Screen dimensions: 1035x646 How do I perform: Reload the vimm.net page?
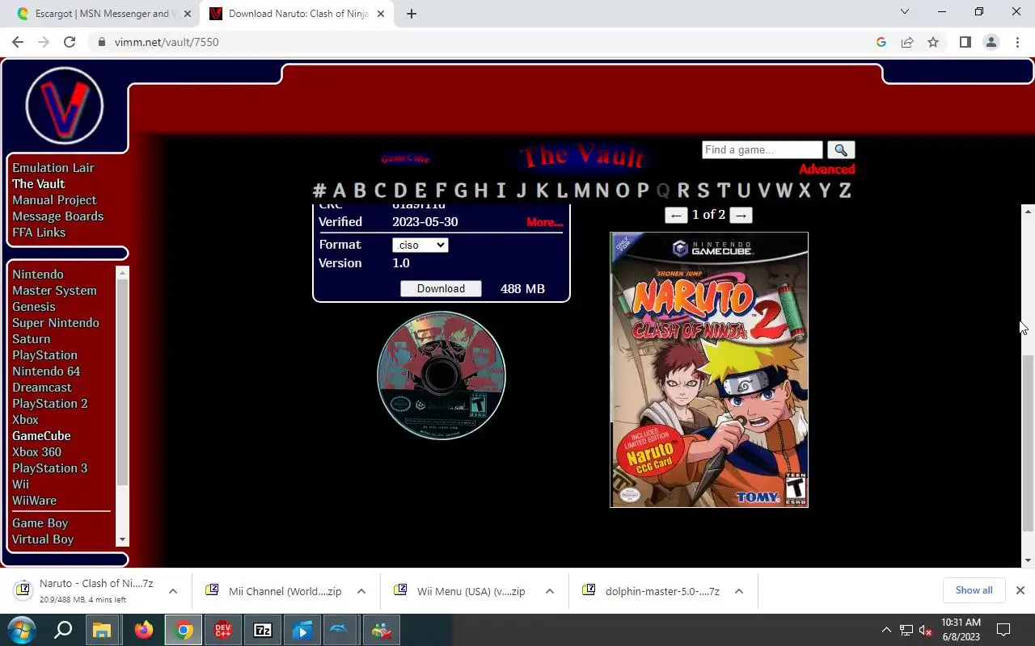pyautogui.click(x=70, y=42)
